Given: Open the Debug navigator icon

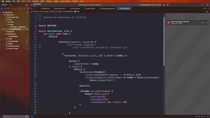Looking at the screenshot, I should pos(21,9).
